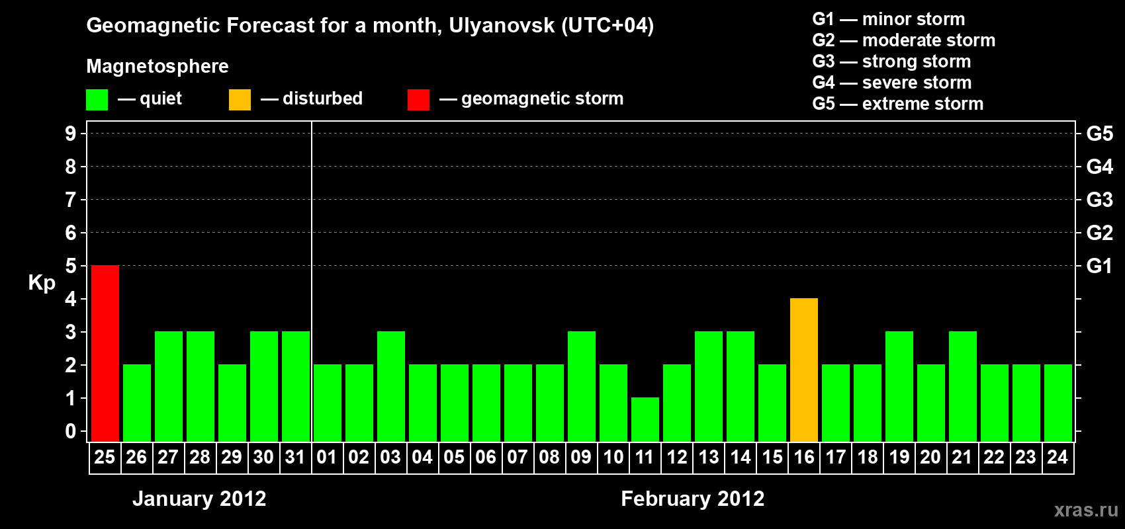Click the 'Kp' axis label
Image resolution: width=1125 pixels, height=529 pixels.
pos(42,283)
